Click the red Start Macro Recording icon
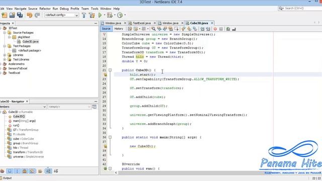The image size is (322, 181). (x=215, y=29)
